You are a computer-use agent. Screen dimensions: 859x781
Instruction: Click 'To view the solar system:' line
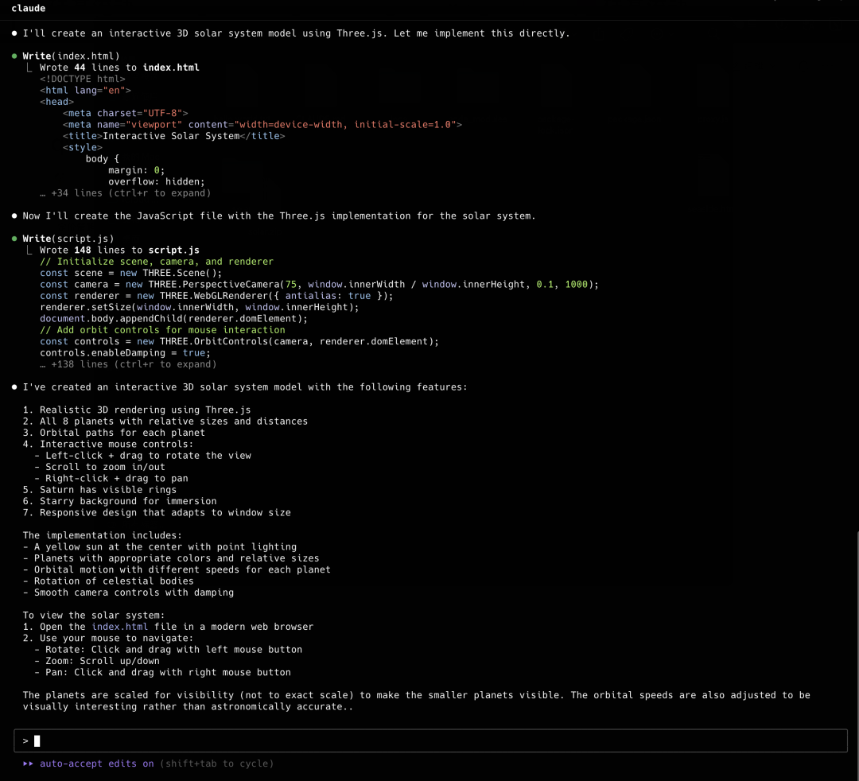click(94, 615)
